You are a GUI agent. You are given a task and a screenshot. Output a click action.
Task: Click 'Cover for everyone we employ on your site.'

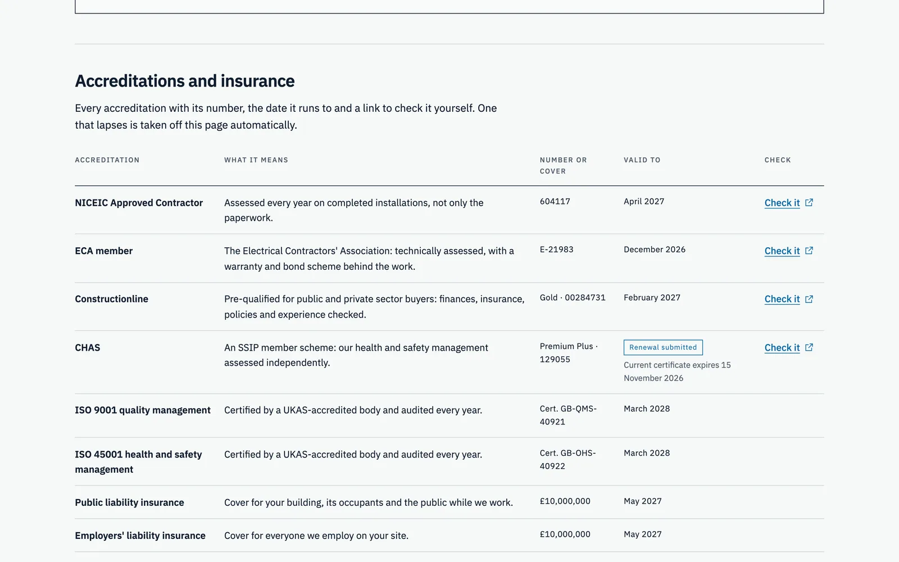(x=316, y=536)
